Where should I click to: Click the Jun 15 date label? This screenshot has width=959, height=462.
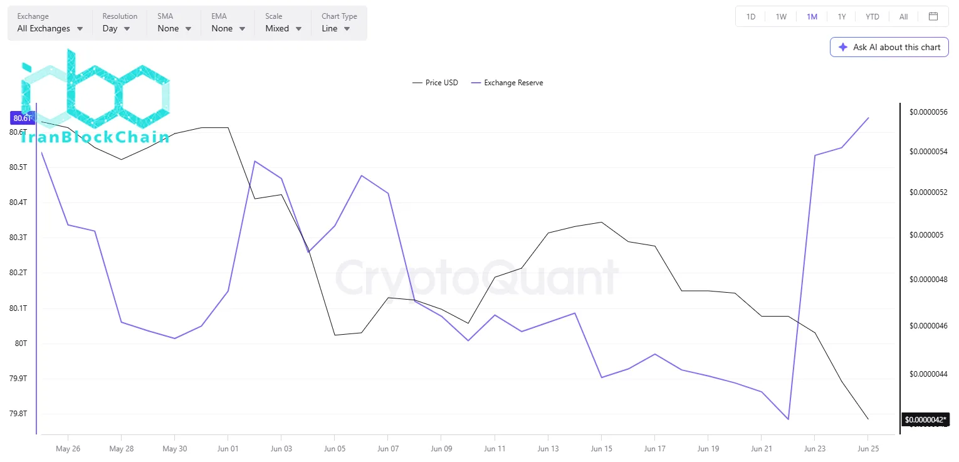click(601, 449)
